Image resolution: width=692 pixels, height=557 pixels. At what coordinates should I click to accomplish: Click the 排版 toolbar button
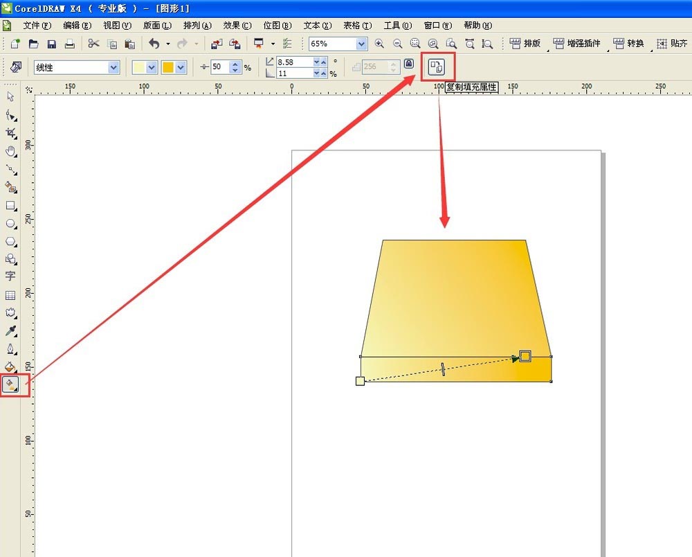pyautogui.click(x=525, y=44)
